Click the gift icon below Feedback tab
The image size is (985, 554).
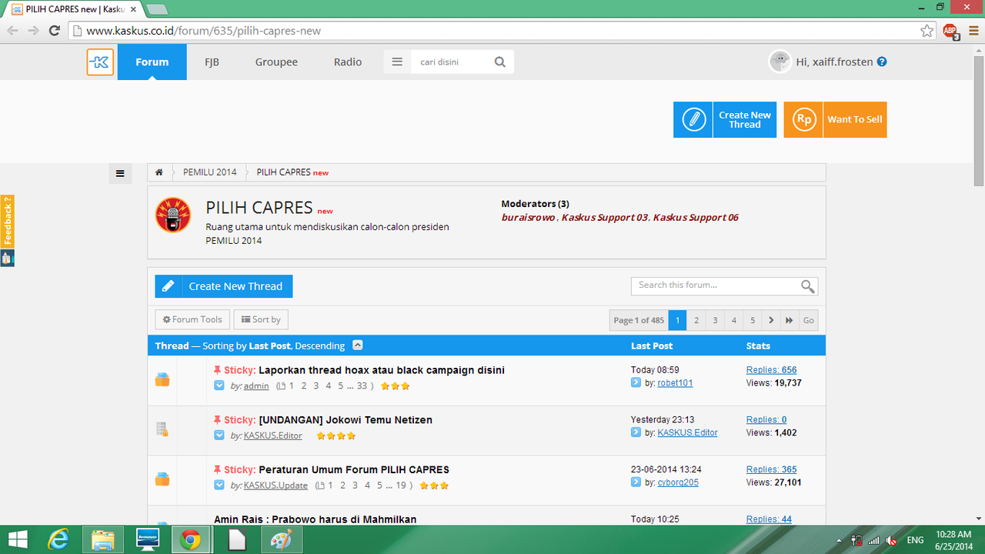pos(7,259)
